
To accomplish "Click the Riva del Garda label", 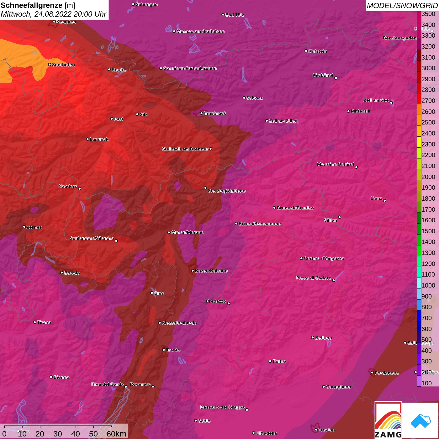I will pyautogui.click(x=107, y=384).
